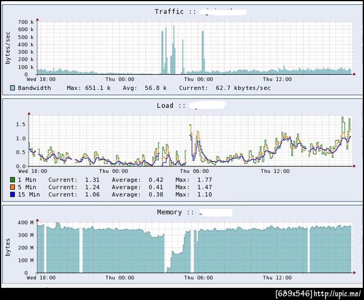Click '400 M' tick on Memory axis
Viewport: 364px width, 300px height.
tap(25, 222)
